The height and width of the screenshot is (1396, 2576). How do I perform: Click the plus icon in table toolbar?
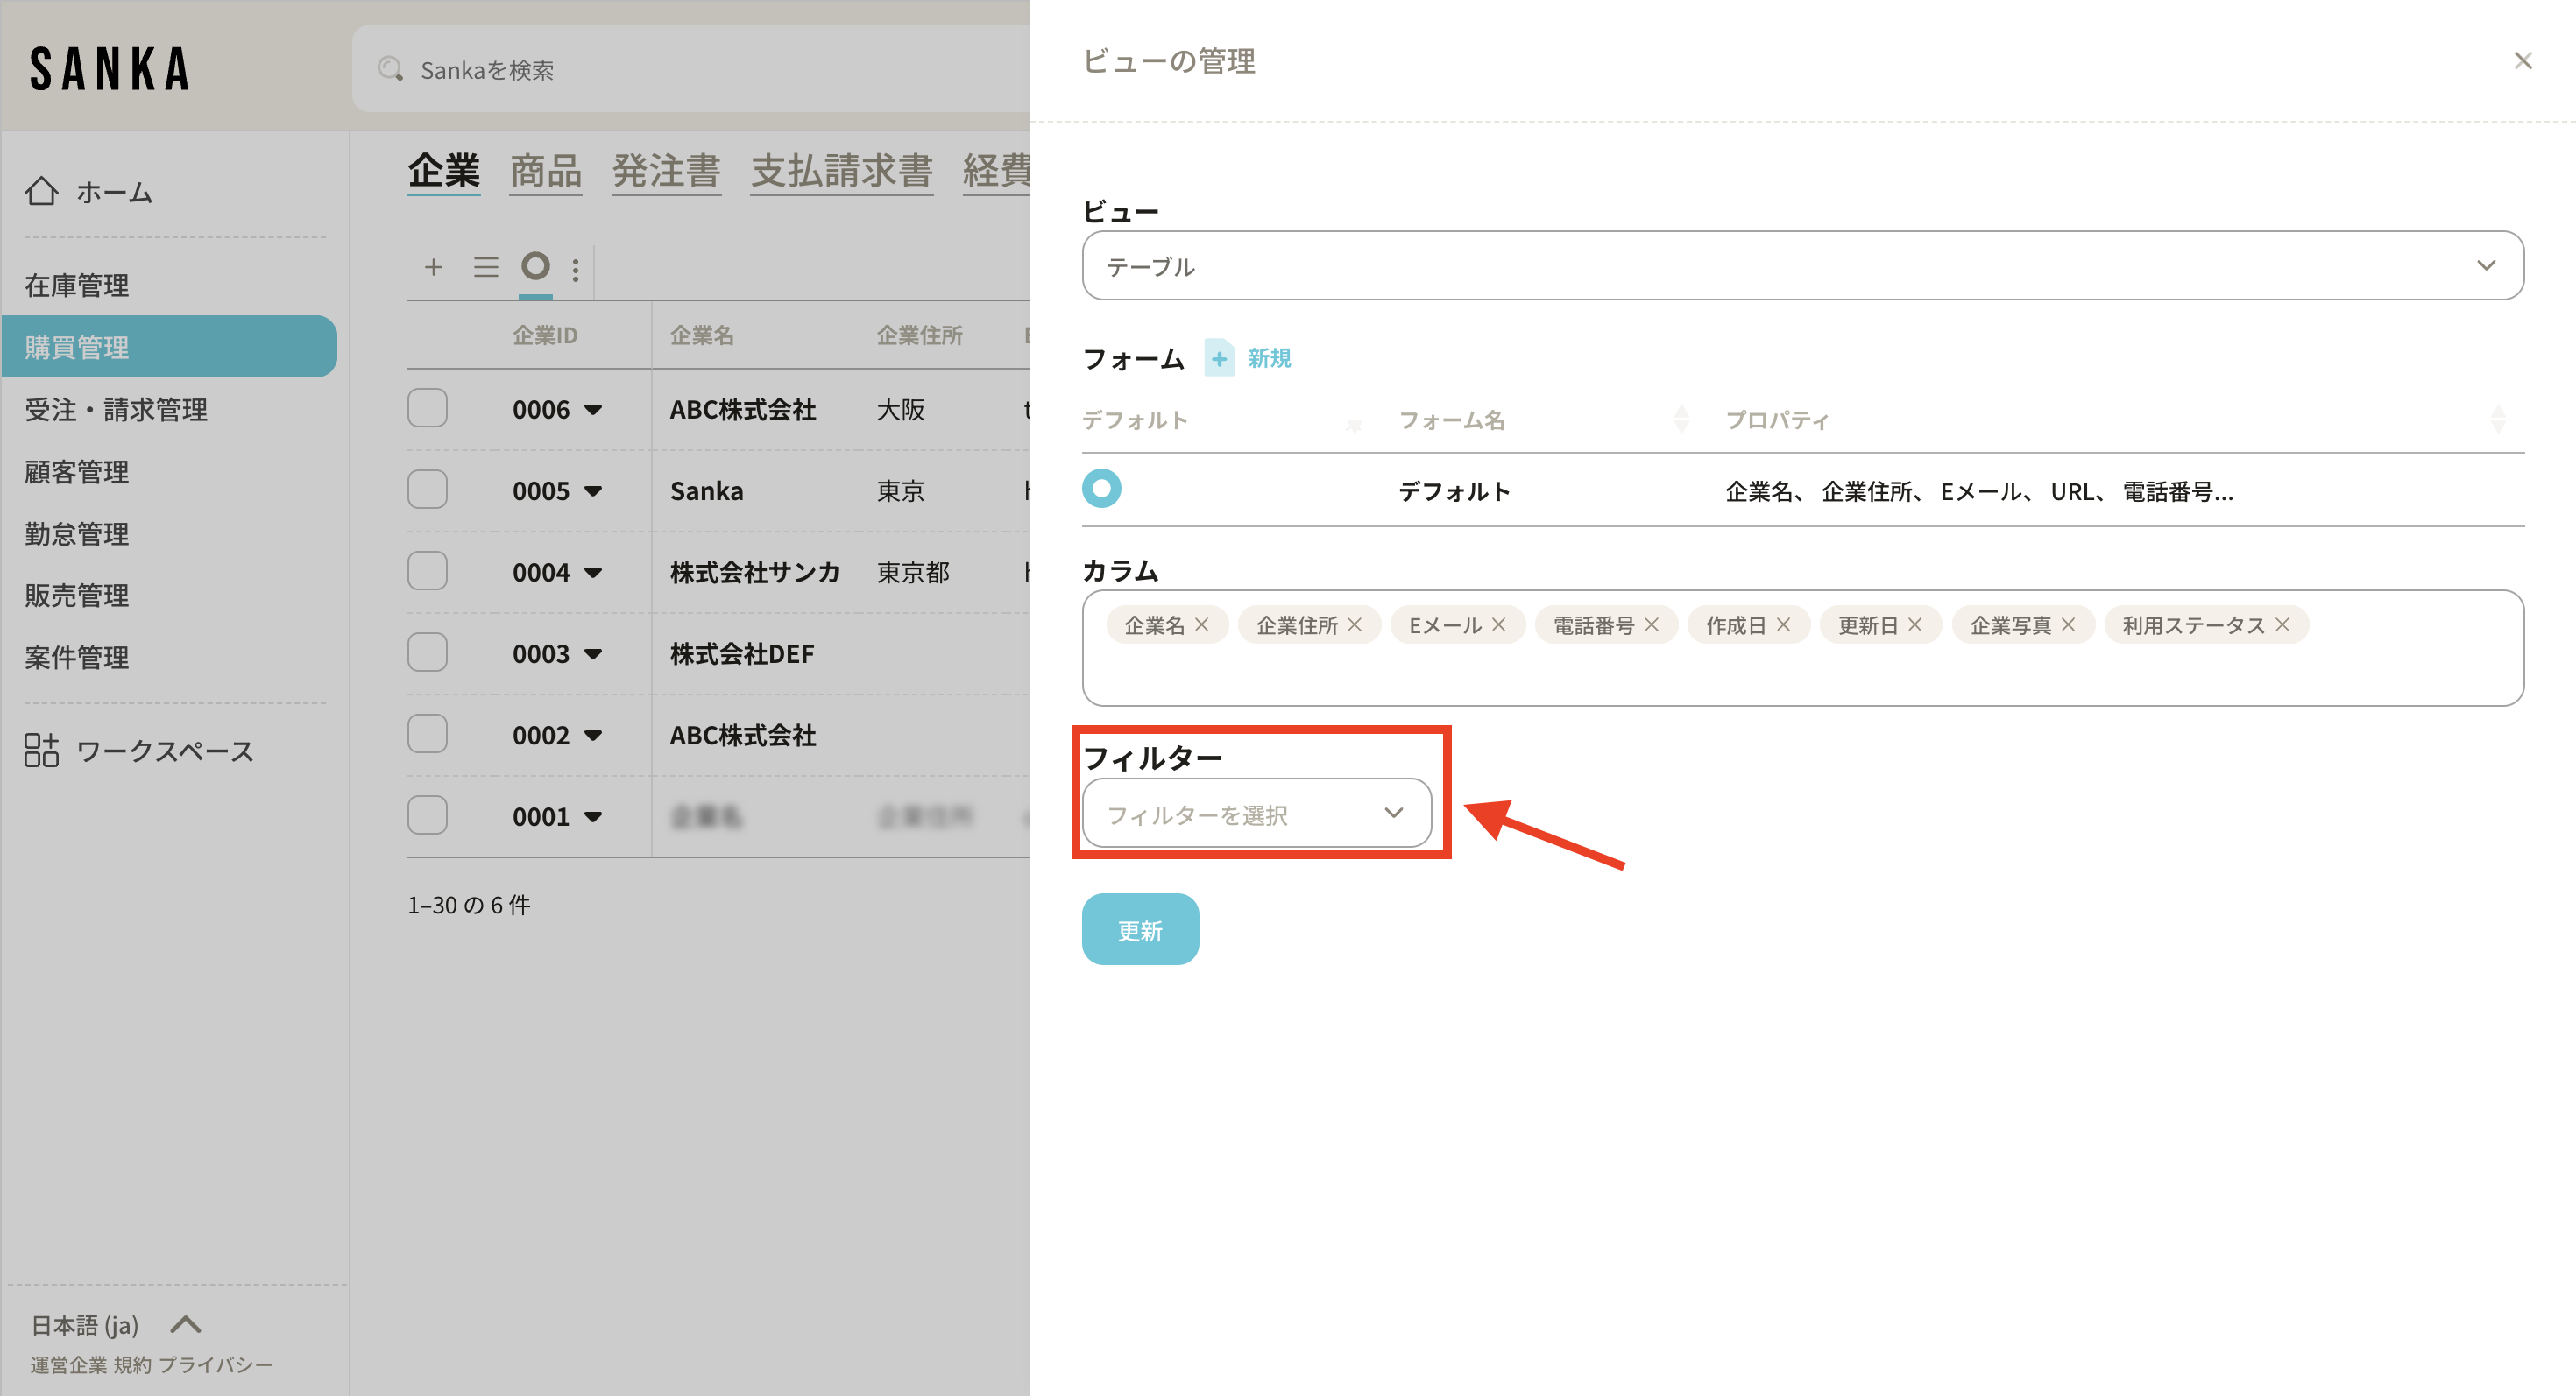pos(433,267)
